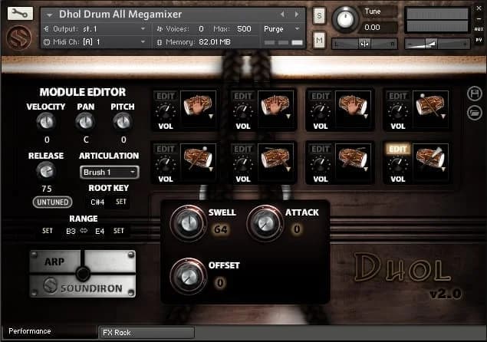
Task: Click the Soundiron logo in the header
Action: point(19,38)
